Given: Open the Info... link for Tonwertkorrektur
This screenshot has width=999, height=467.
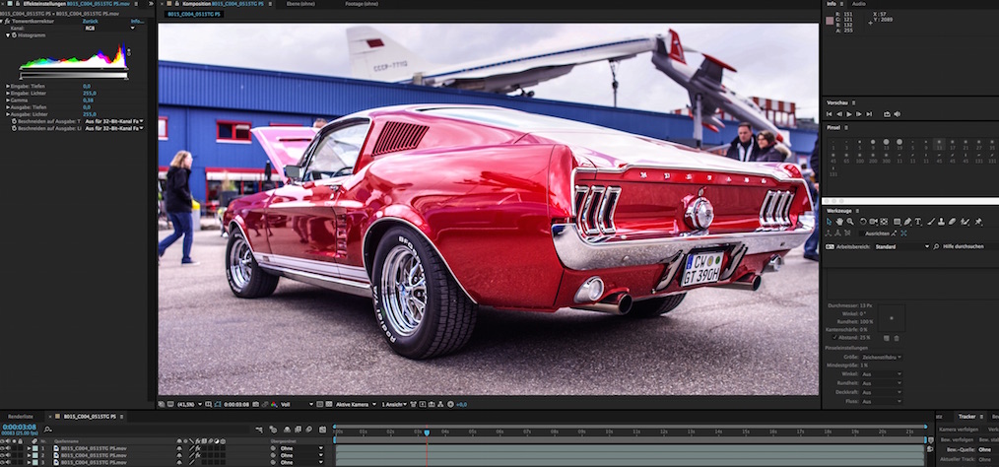Looking at the screenshot, I should 138,21.
